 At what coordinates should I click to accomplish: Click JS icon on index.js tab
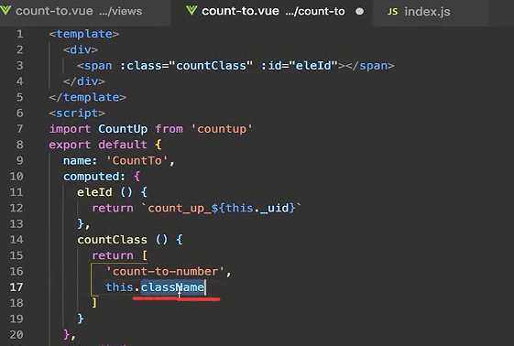click(392, 12)
